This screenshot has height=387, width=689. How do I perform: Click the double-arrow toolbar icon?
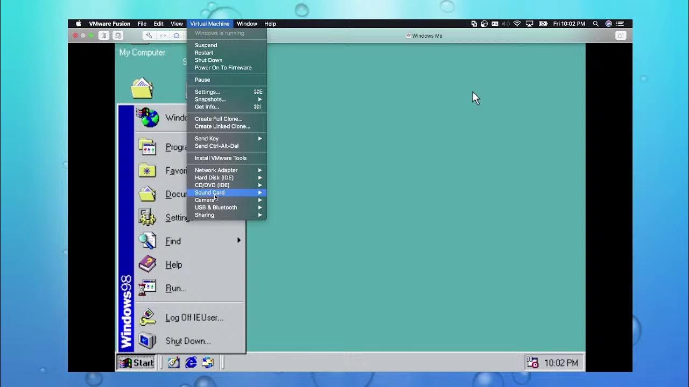pyautogui.click(x=163, y=35)
